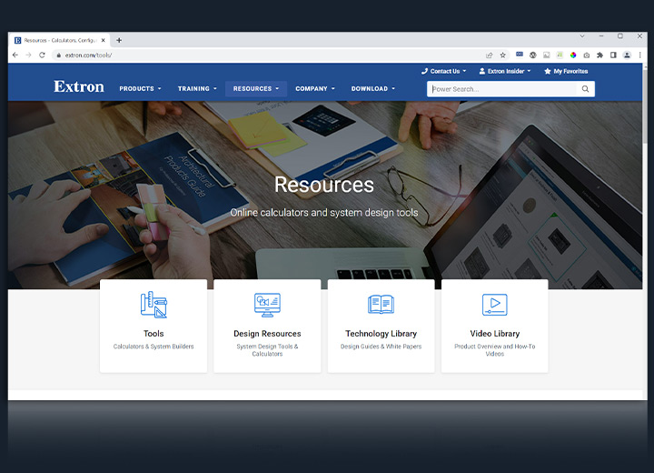Open the Company menu

pyautogui.click(x=315, y=88)
